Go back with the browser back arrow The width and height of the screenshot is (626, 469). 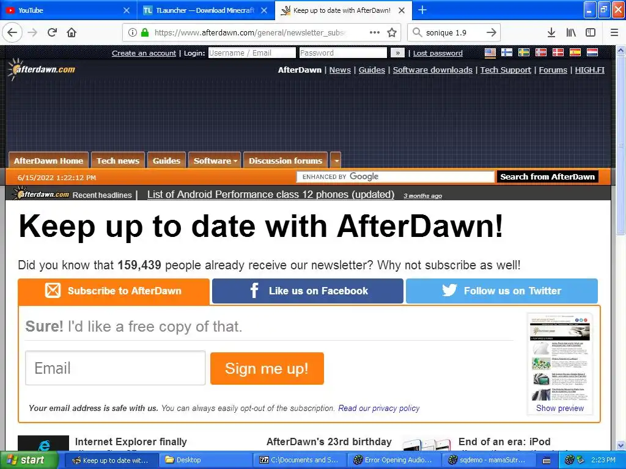(12, 32)
